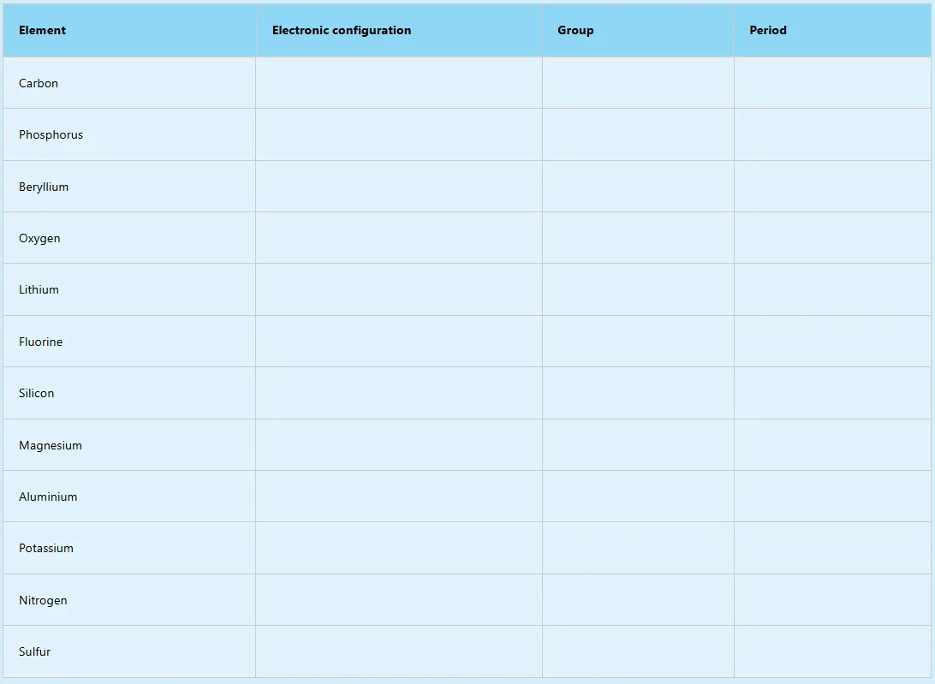
Task: Click Potassium's electronic configuration cell
Action: coord(399,548)
